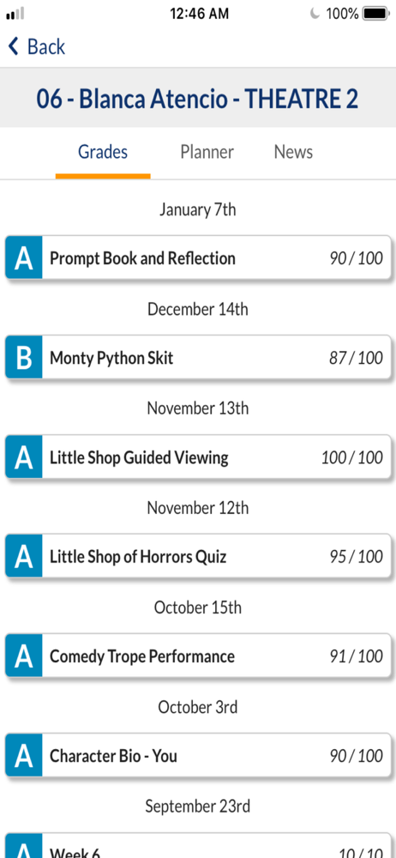Tap the battery icon in status bar

(375, 14)
